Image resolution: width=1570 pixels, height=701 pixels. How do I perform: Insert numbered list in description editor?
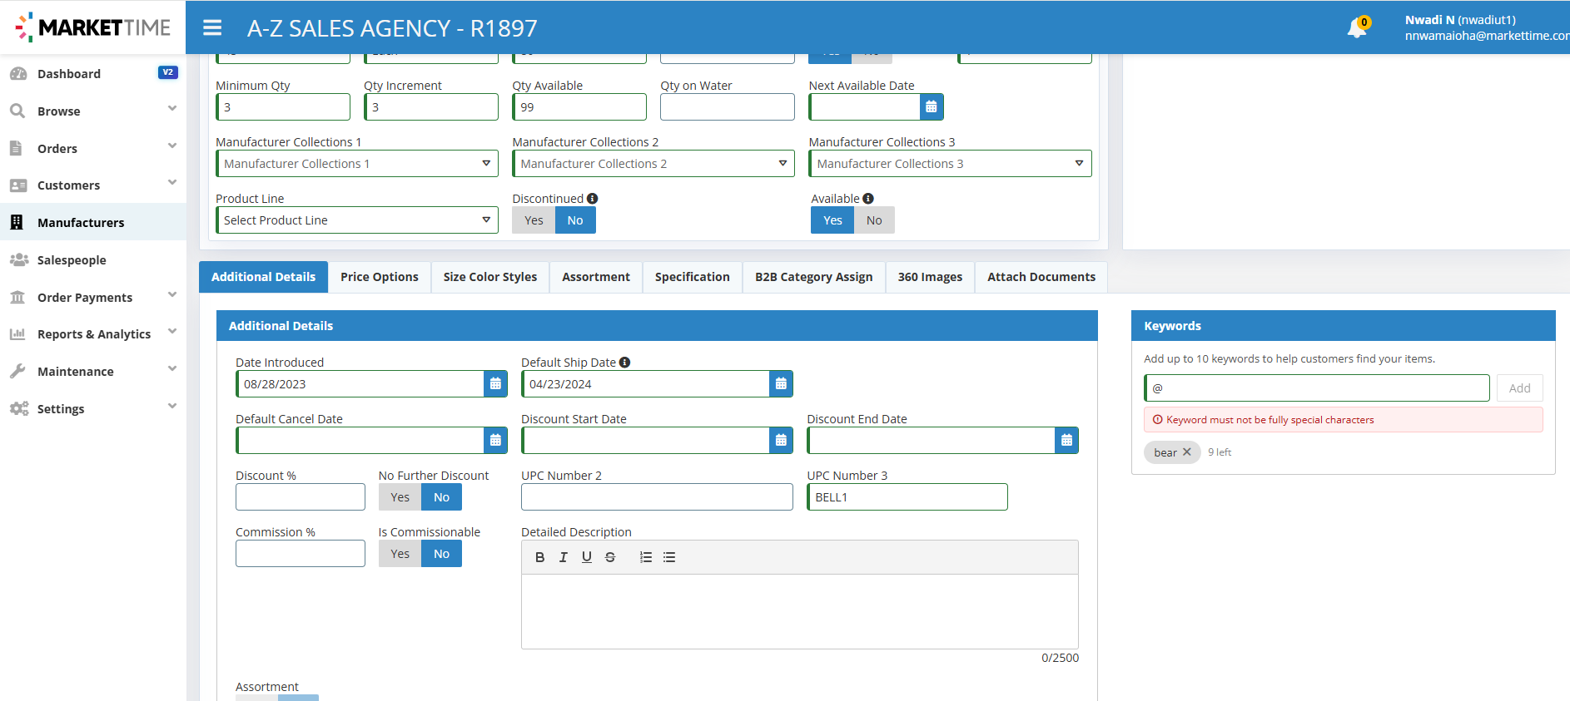point(646,557)
